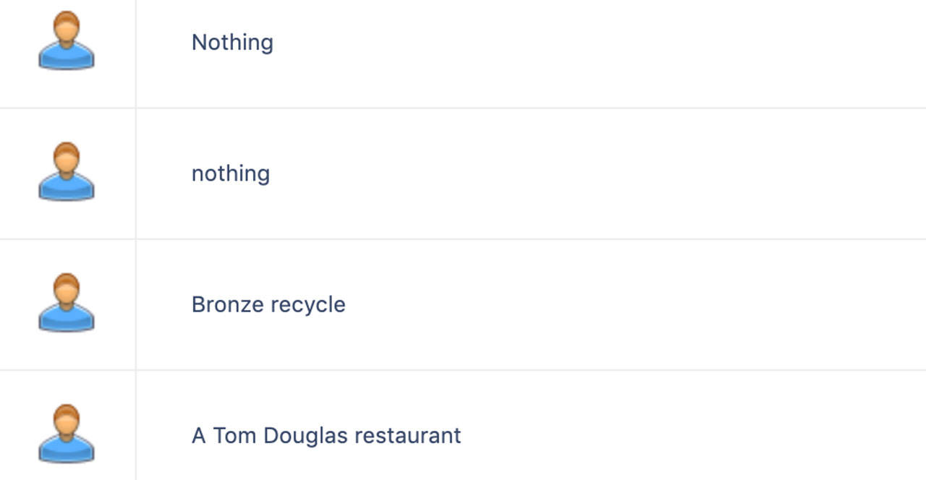This screenshot has width=926, height=480.
Task: Click the letter 'A' starting the last response
Action: [198, 435]
